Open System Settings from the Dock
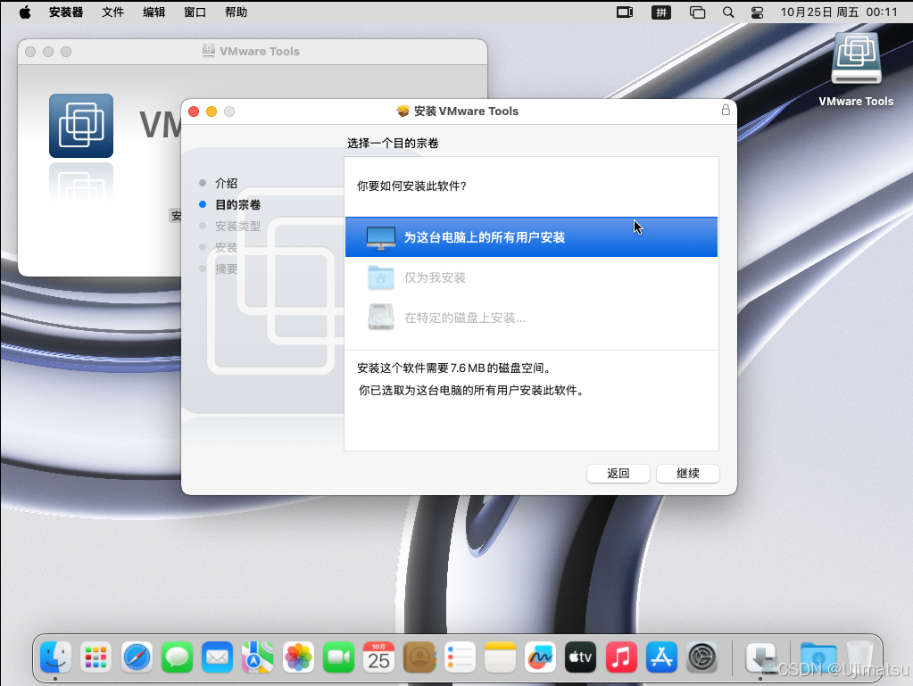 coord(701,657)
